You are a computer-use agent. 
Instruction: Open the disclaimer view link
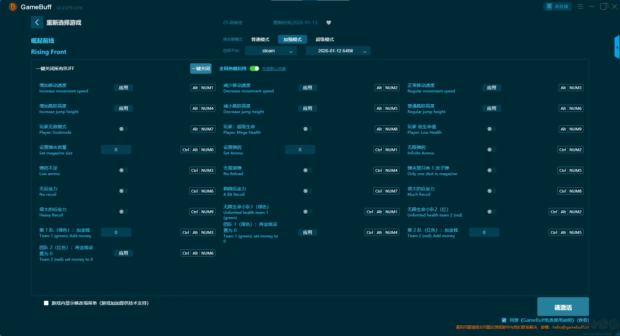click(x=583, y=320)
